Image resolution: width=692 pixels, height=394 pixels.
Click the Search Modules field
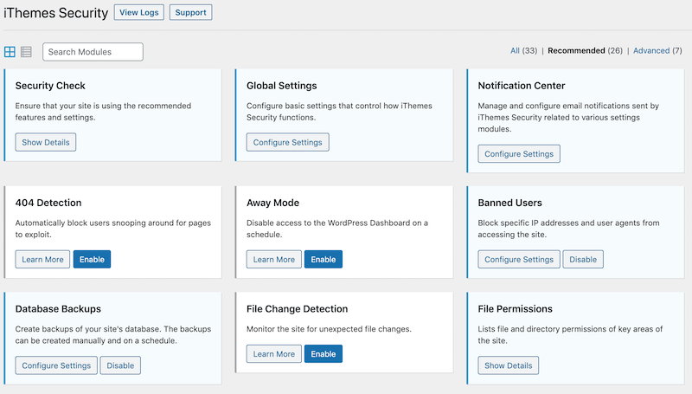(x=93, y=52)
